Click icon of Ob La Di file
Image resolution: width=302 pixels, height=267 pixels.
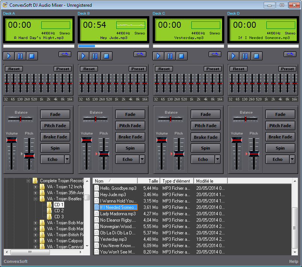96,232
